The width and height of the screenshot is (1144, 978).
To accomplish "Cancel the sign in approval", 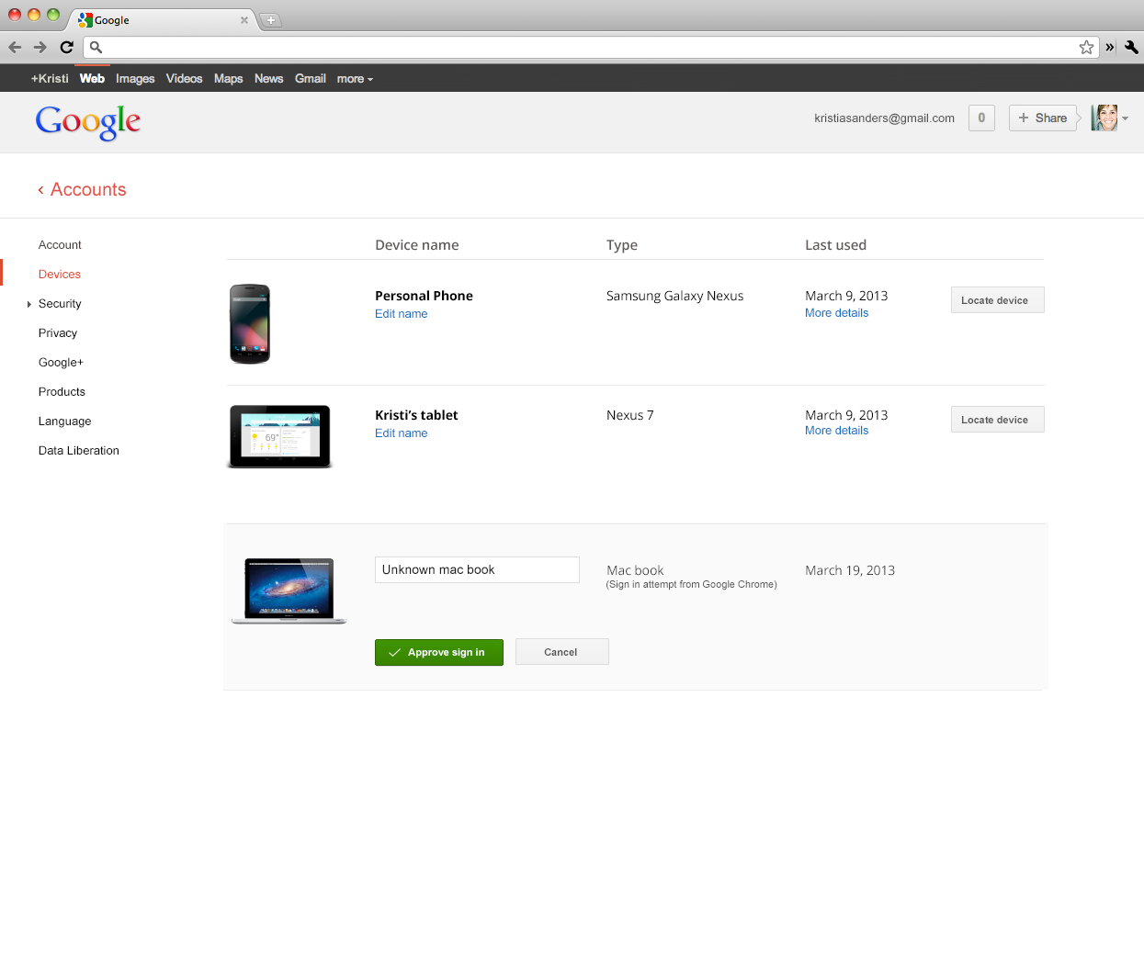I will 561,652.
